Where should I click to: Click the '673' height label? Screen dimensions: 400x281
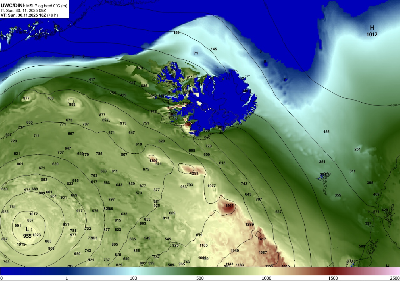[x=69, y=120]
